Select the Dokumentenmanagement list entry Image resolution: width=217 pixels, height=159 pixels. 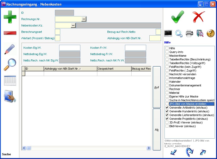pos(185,86)
